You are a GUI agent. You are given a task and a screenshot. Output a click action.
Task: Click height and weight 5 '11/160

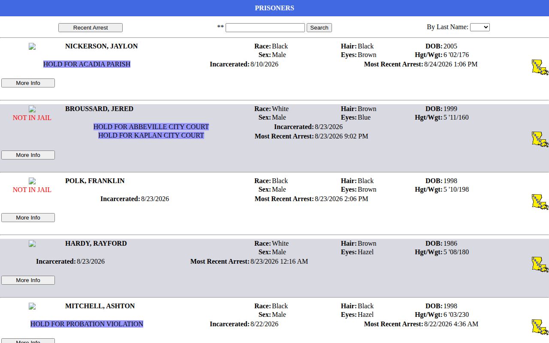pyautogui.click(x=456, y=117)
